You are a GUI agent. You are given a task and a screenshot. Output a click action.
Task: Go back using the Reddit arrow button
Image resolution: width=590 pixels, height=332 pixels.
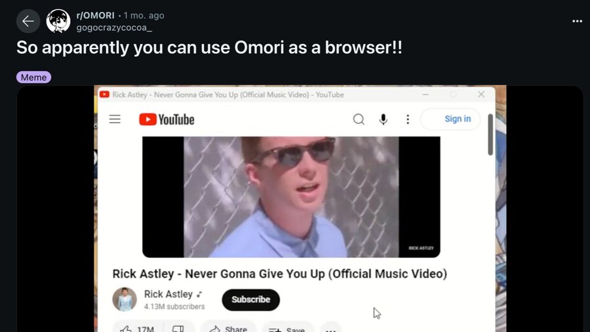(28, 22)
